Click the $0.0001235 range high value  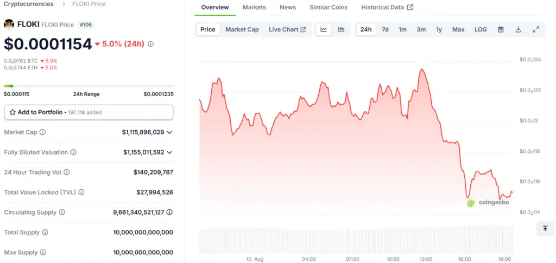[x=159, y=94]
